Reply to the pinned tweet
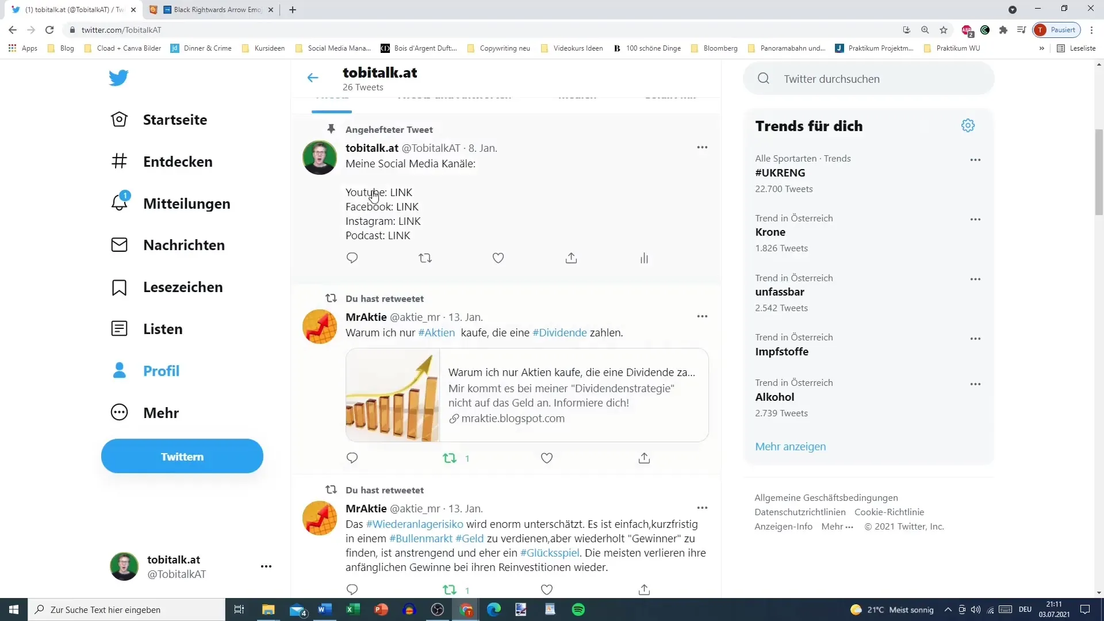This screenshot has height=621, width=1104. [x=352, y=258]
